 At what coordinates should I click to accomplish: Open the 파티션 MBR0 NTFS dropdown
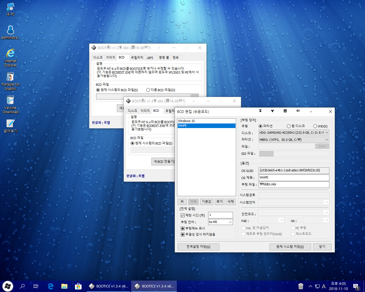(294, 140)
